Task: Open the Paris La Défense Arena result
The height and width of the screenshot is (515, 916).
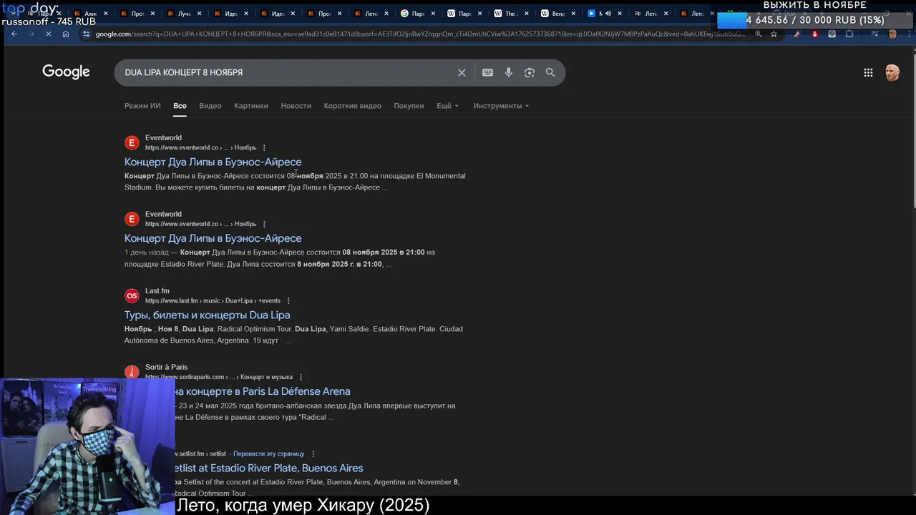Action: pos(262,391)
